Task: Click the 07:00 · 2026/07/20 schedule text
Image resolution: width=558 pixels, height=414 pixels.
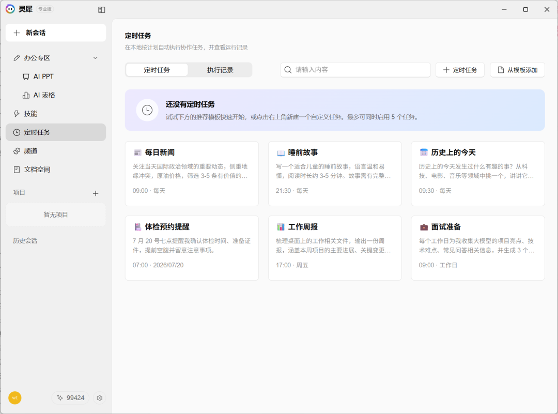Action: (x=159, y=265)
